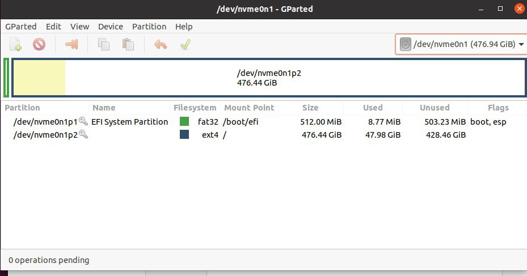Click the dark blue ext4 color swatch
The width and height of the screenshot is (527, 276).
tap(184, 135)
